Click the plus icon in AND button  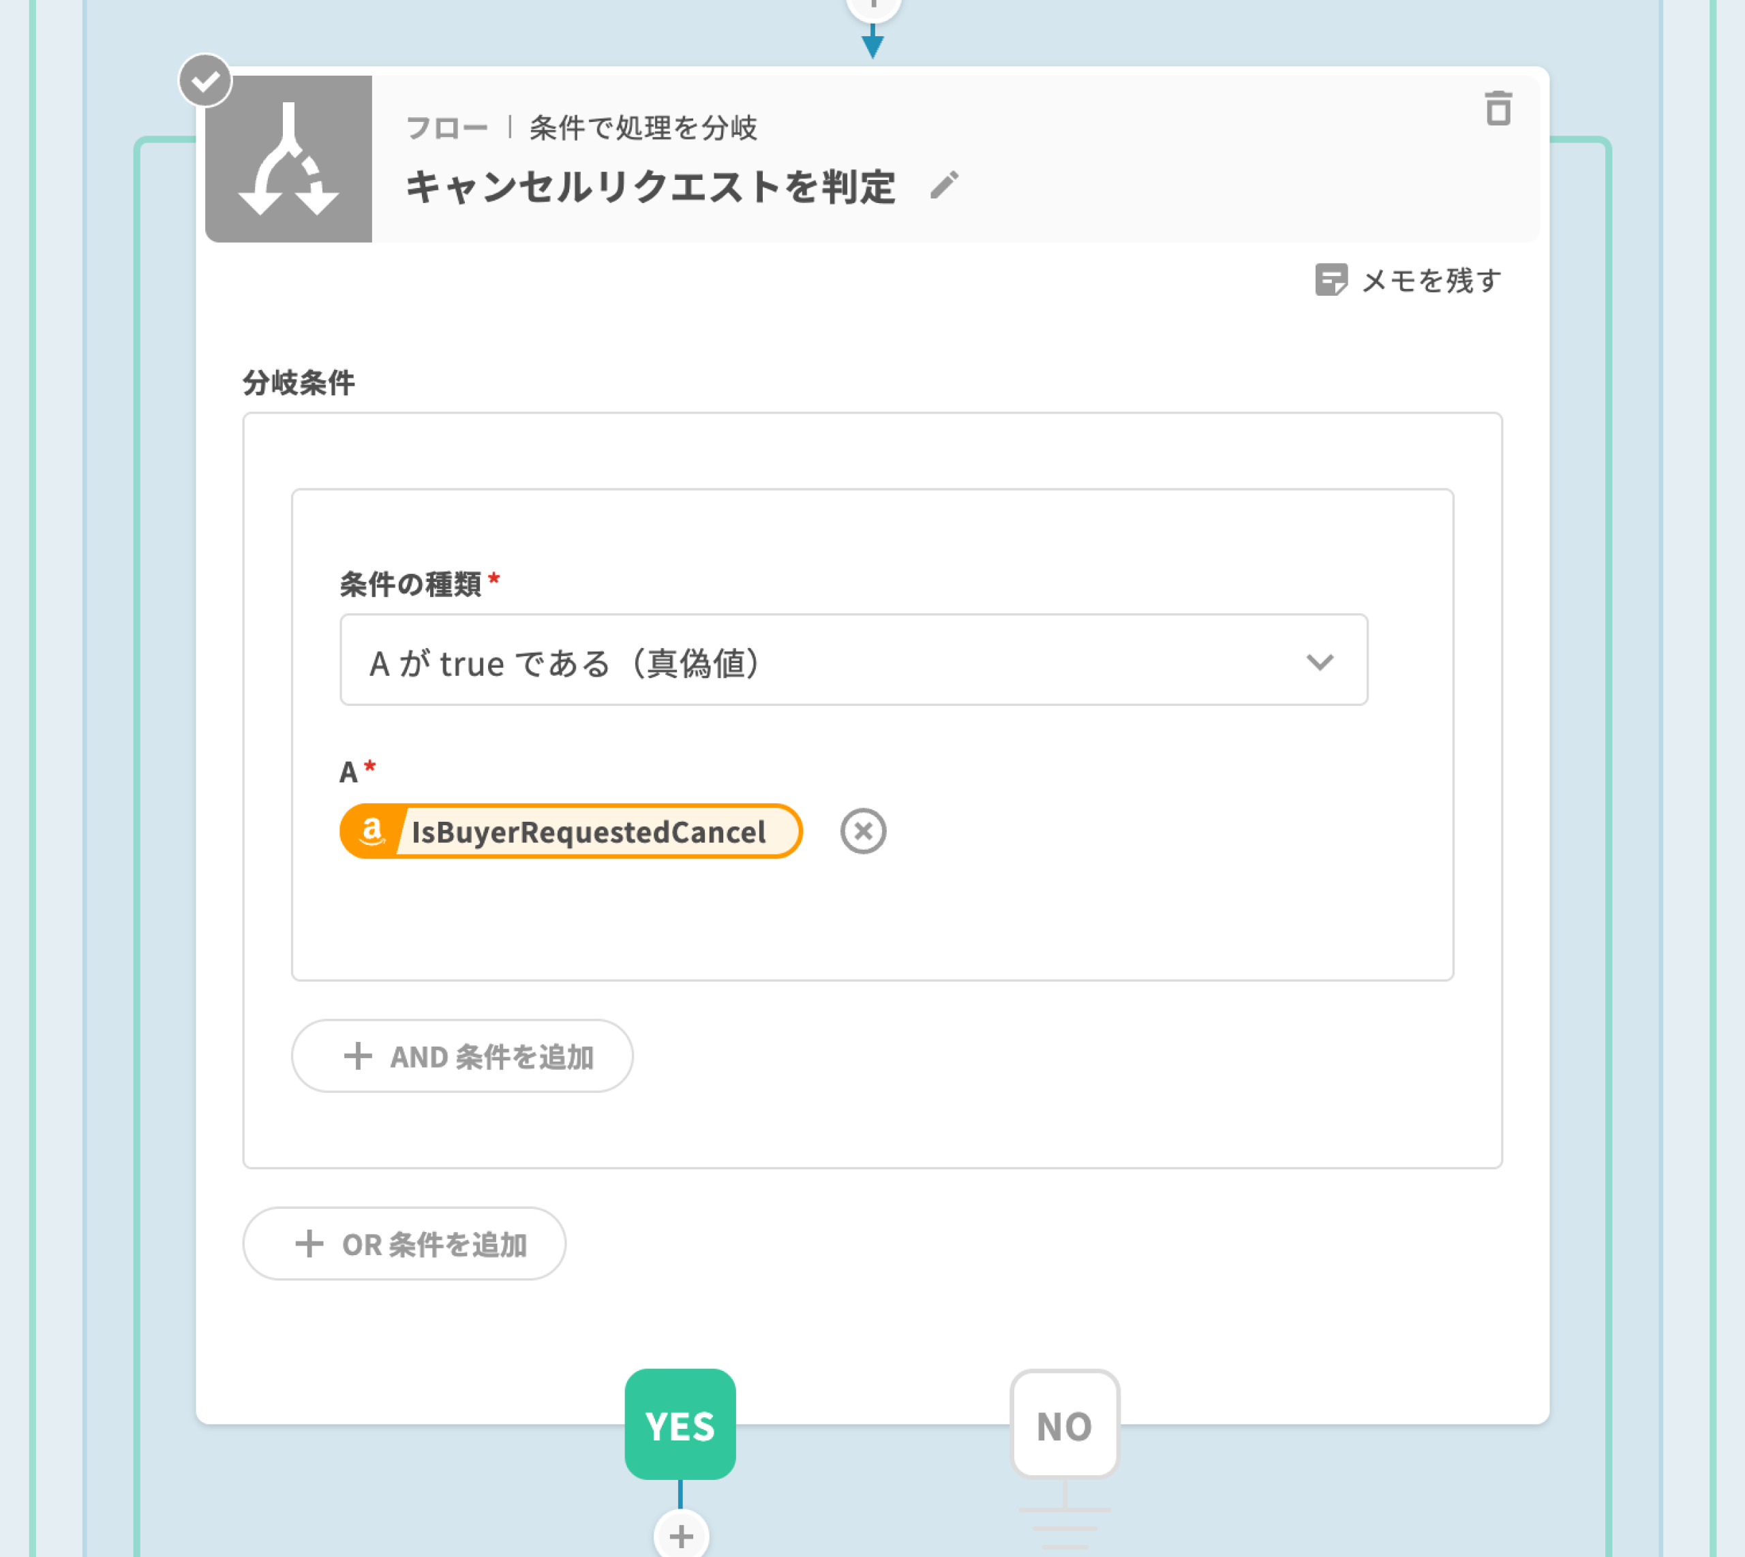[x=358, y=1055]
